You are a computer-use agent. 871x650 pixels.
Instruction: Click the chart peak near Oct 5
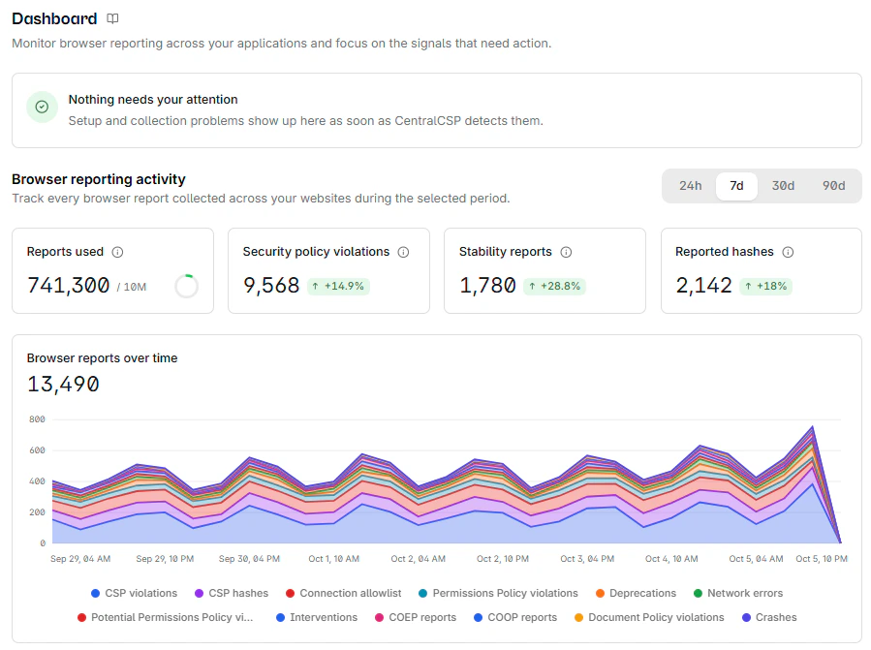click(x=813, y=426)
